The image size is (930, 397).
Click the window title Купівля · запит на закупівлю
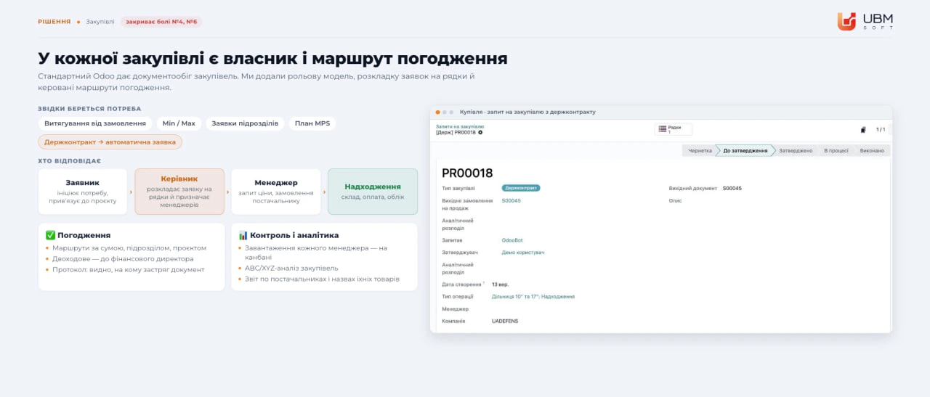click(x=527, y=112)
